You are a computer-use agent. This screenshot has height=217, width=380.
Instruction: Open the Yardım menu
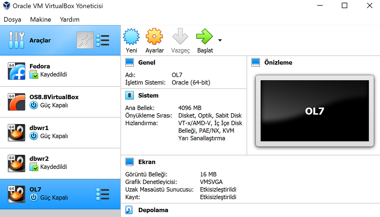(x=70, y=20)
